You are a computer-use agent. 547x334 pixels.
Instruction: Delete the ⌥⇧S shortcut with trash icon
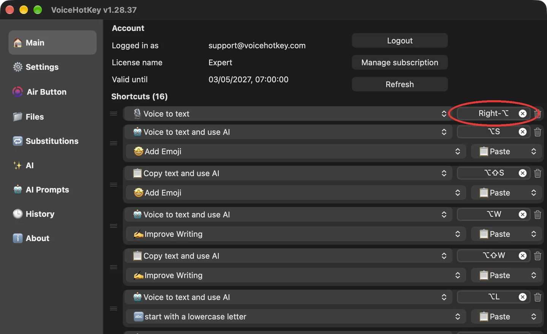(538, 173)
